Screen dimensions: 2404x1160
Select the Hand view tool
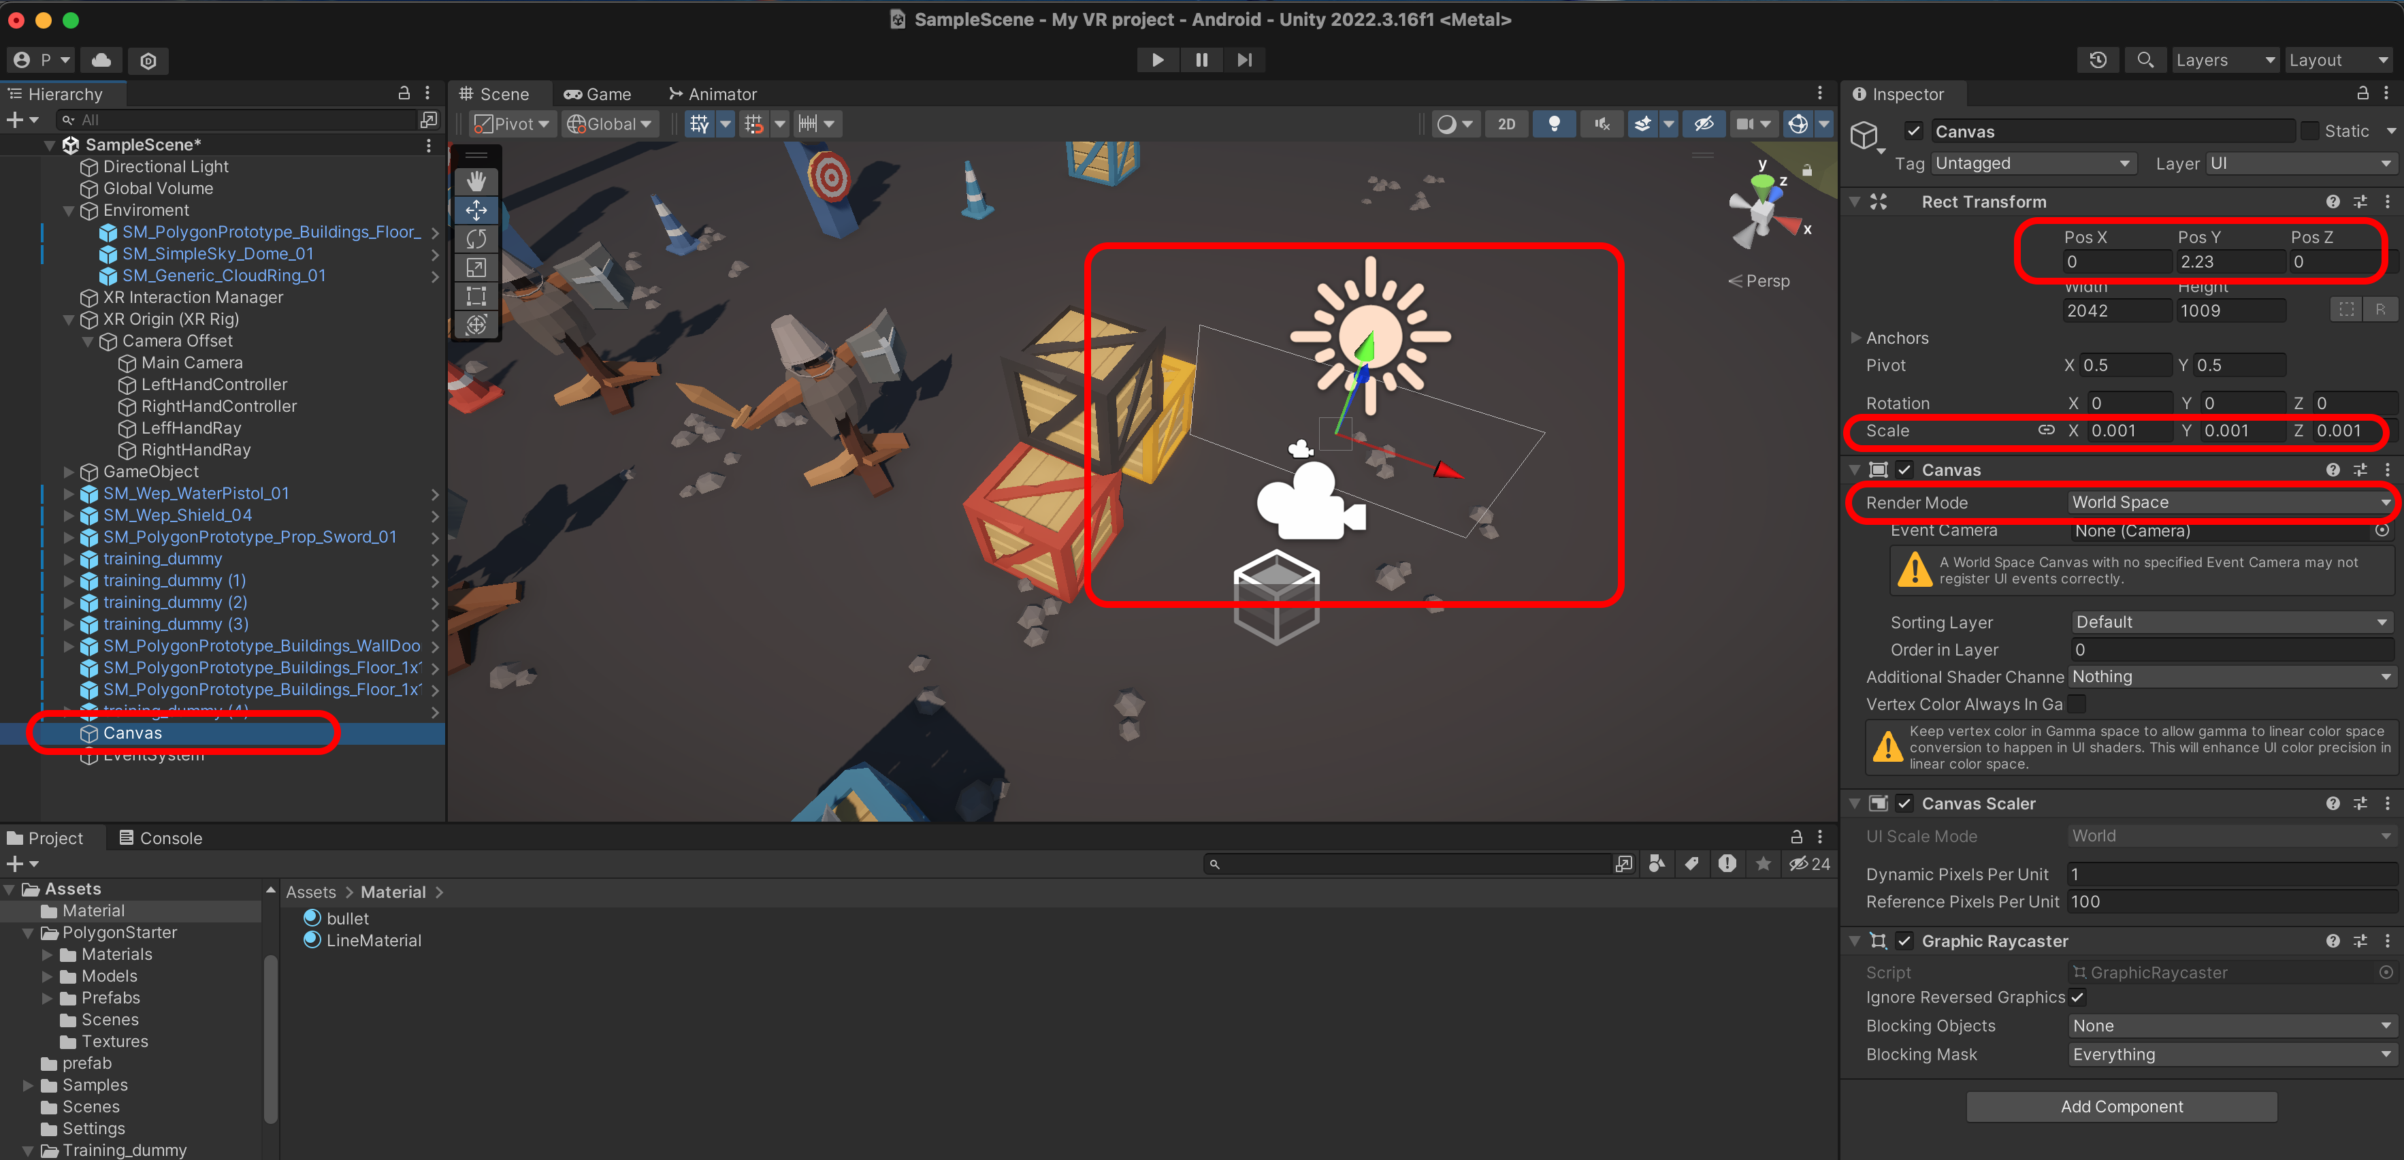tap(476, 181)
